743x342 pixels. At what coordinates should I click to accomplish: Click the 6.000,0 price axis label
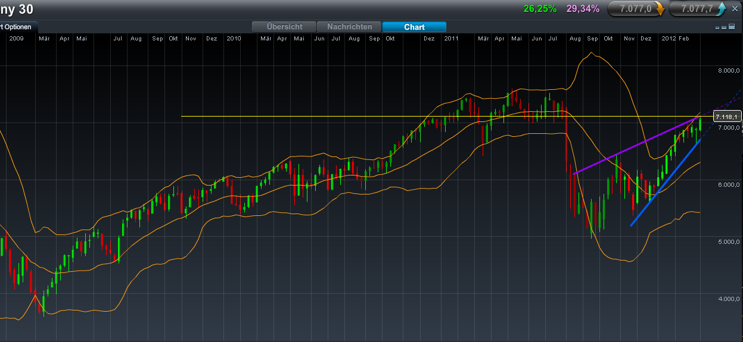[x=728, y=184]
